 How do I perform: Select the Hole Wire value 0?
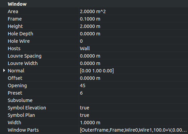pos(133,41)
